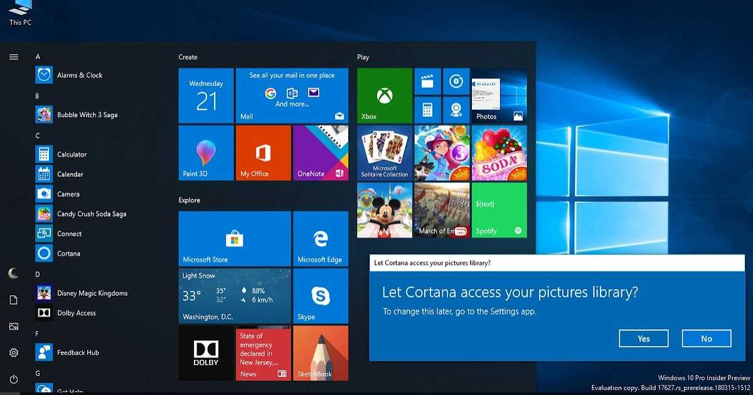
Task: Open the small webcam Camera tile in Play
Action: (x=456, y=110)
